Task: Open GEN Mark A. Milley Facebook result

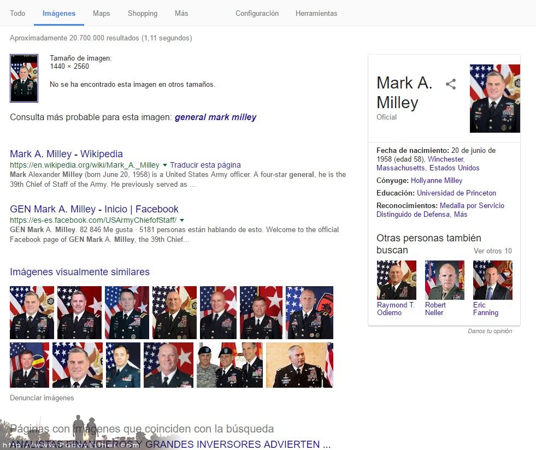Action: 94,209
